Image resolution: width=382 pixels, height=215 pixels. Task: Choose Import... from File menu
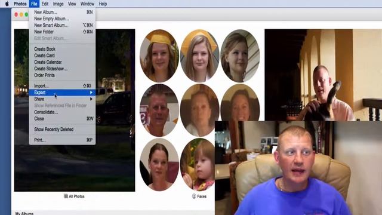point(62,86)
